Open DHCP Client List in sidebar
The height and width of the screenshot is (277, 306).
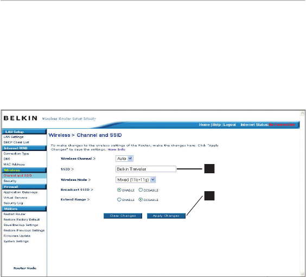[16, 142]
